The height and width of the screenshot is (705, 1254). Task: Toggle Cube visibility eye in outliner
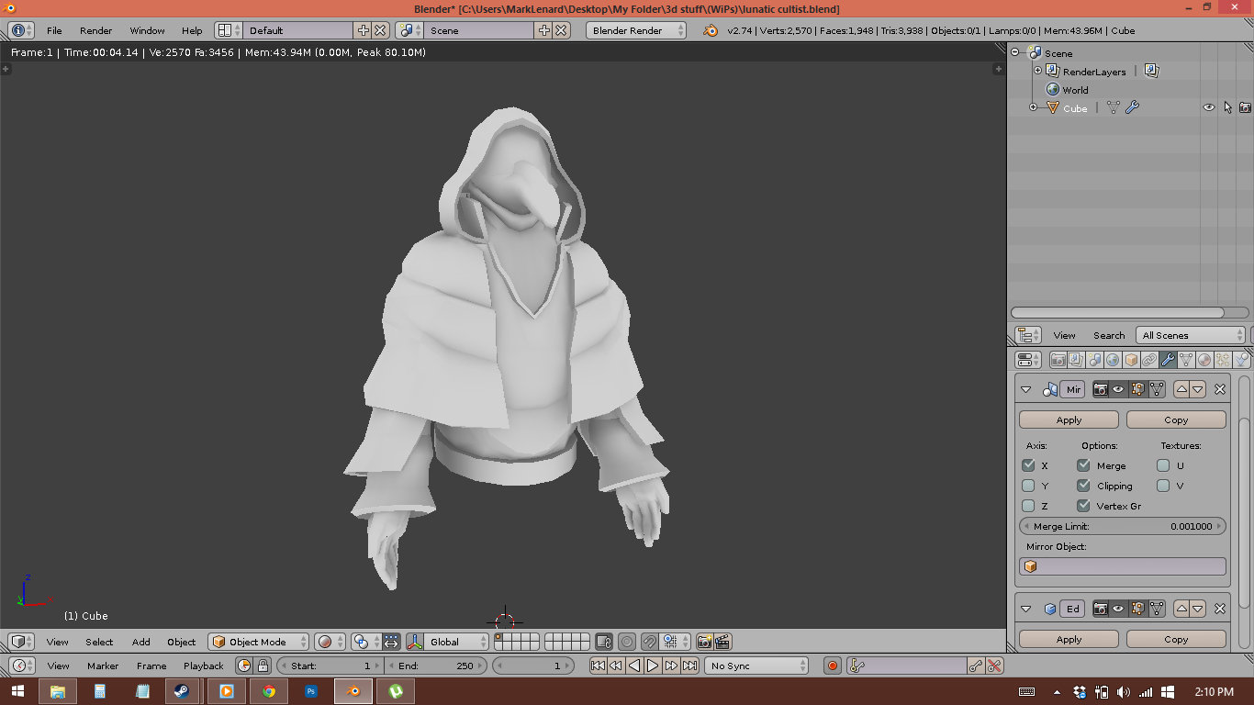point(1209,107)
